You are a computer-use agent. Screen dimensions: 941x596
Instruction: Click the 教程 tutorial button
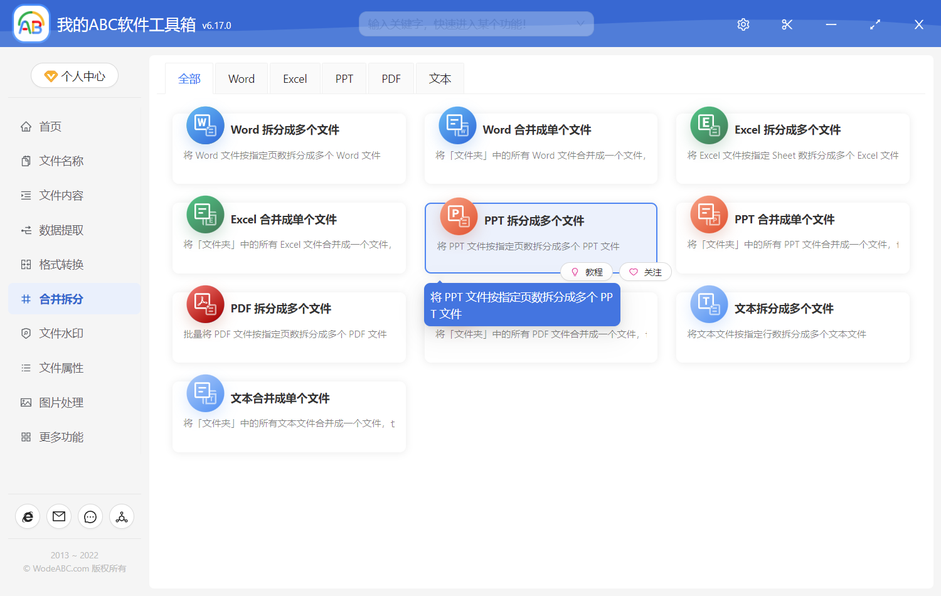587,272
